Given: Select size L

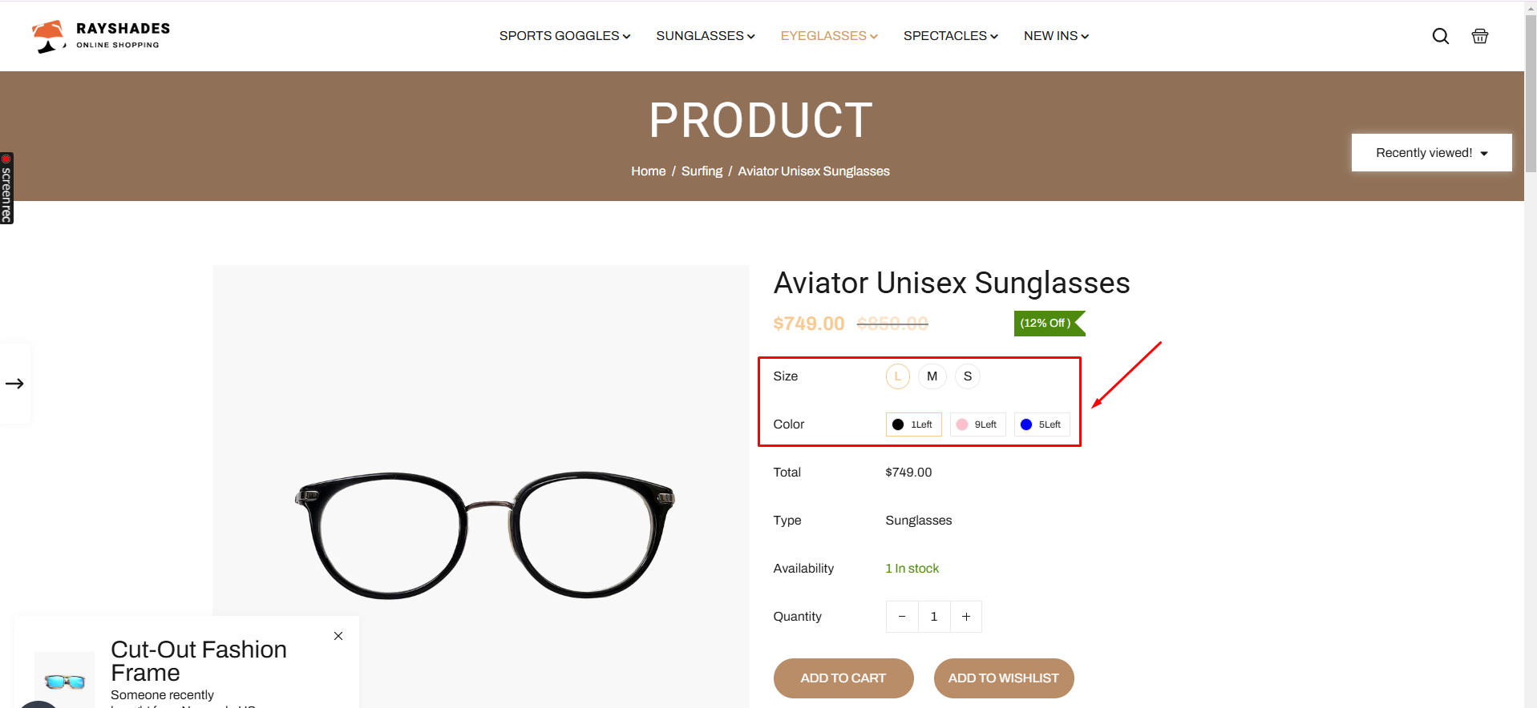Looking at the screenshot, I should [x=897, y=376].
